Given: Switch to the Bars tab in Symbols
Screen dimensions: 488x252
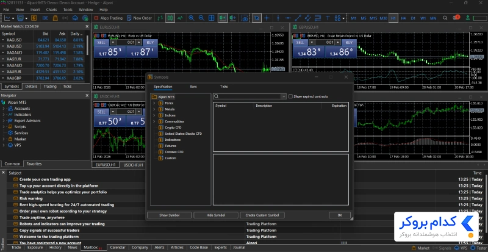Looking at the screenshot, I should point(193,87).
